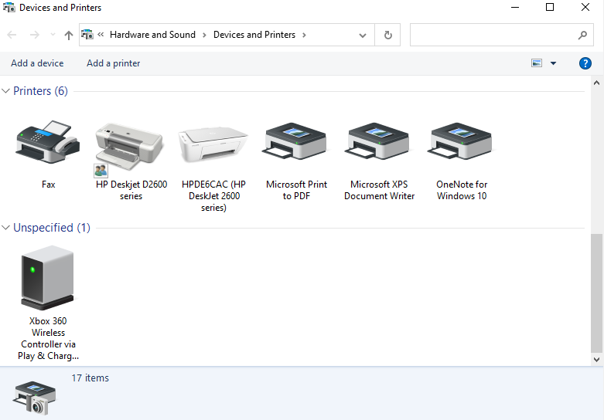
Task: Select OneNote for Windows 10 printer
Action: pos(462,141)
